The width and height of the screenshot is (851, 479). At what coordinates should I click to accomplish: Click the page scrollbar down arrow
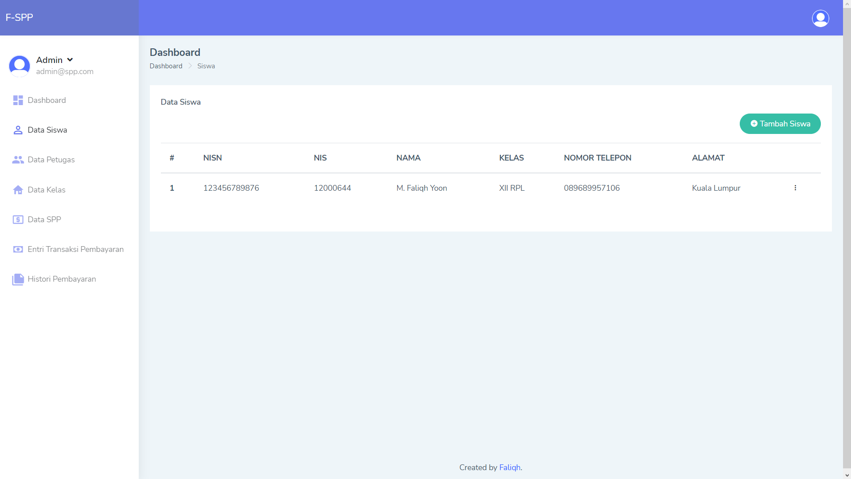(x=847, y=475)
